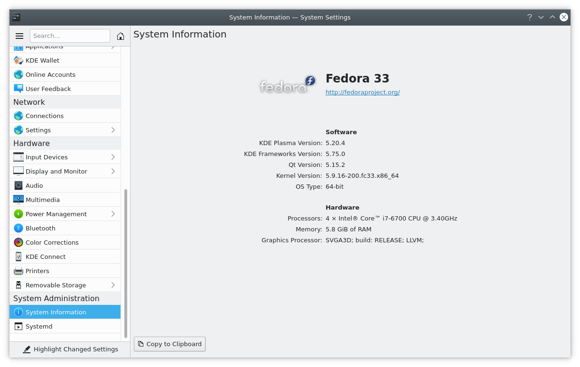580x367 pixels.
Task: Open the fedoraproject.org link
Action: (x=363, y=92)
